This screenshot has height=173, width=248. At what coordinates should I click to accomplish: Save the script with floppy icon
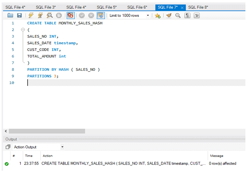(x=19, y=15)
